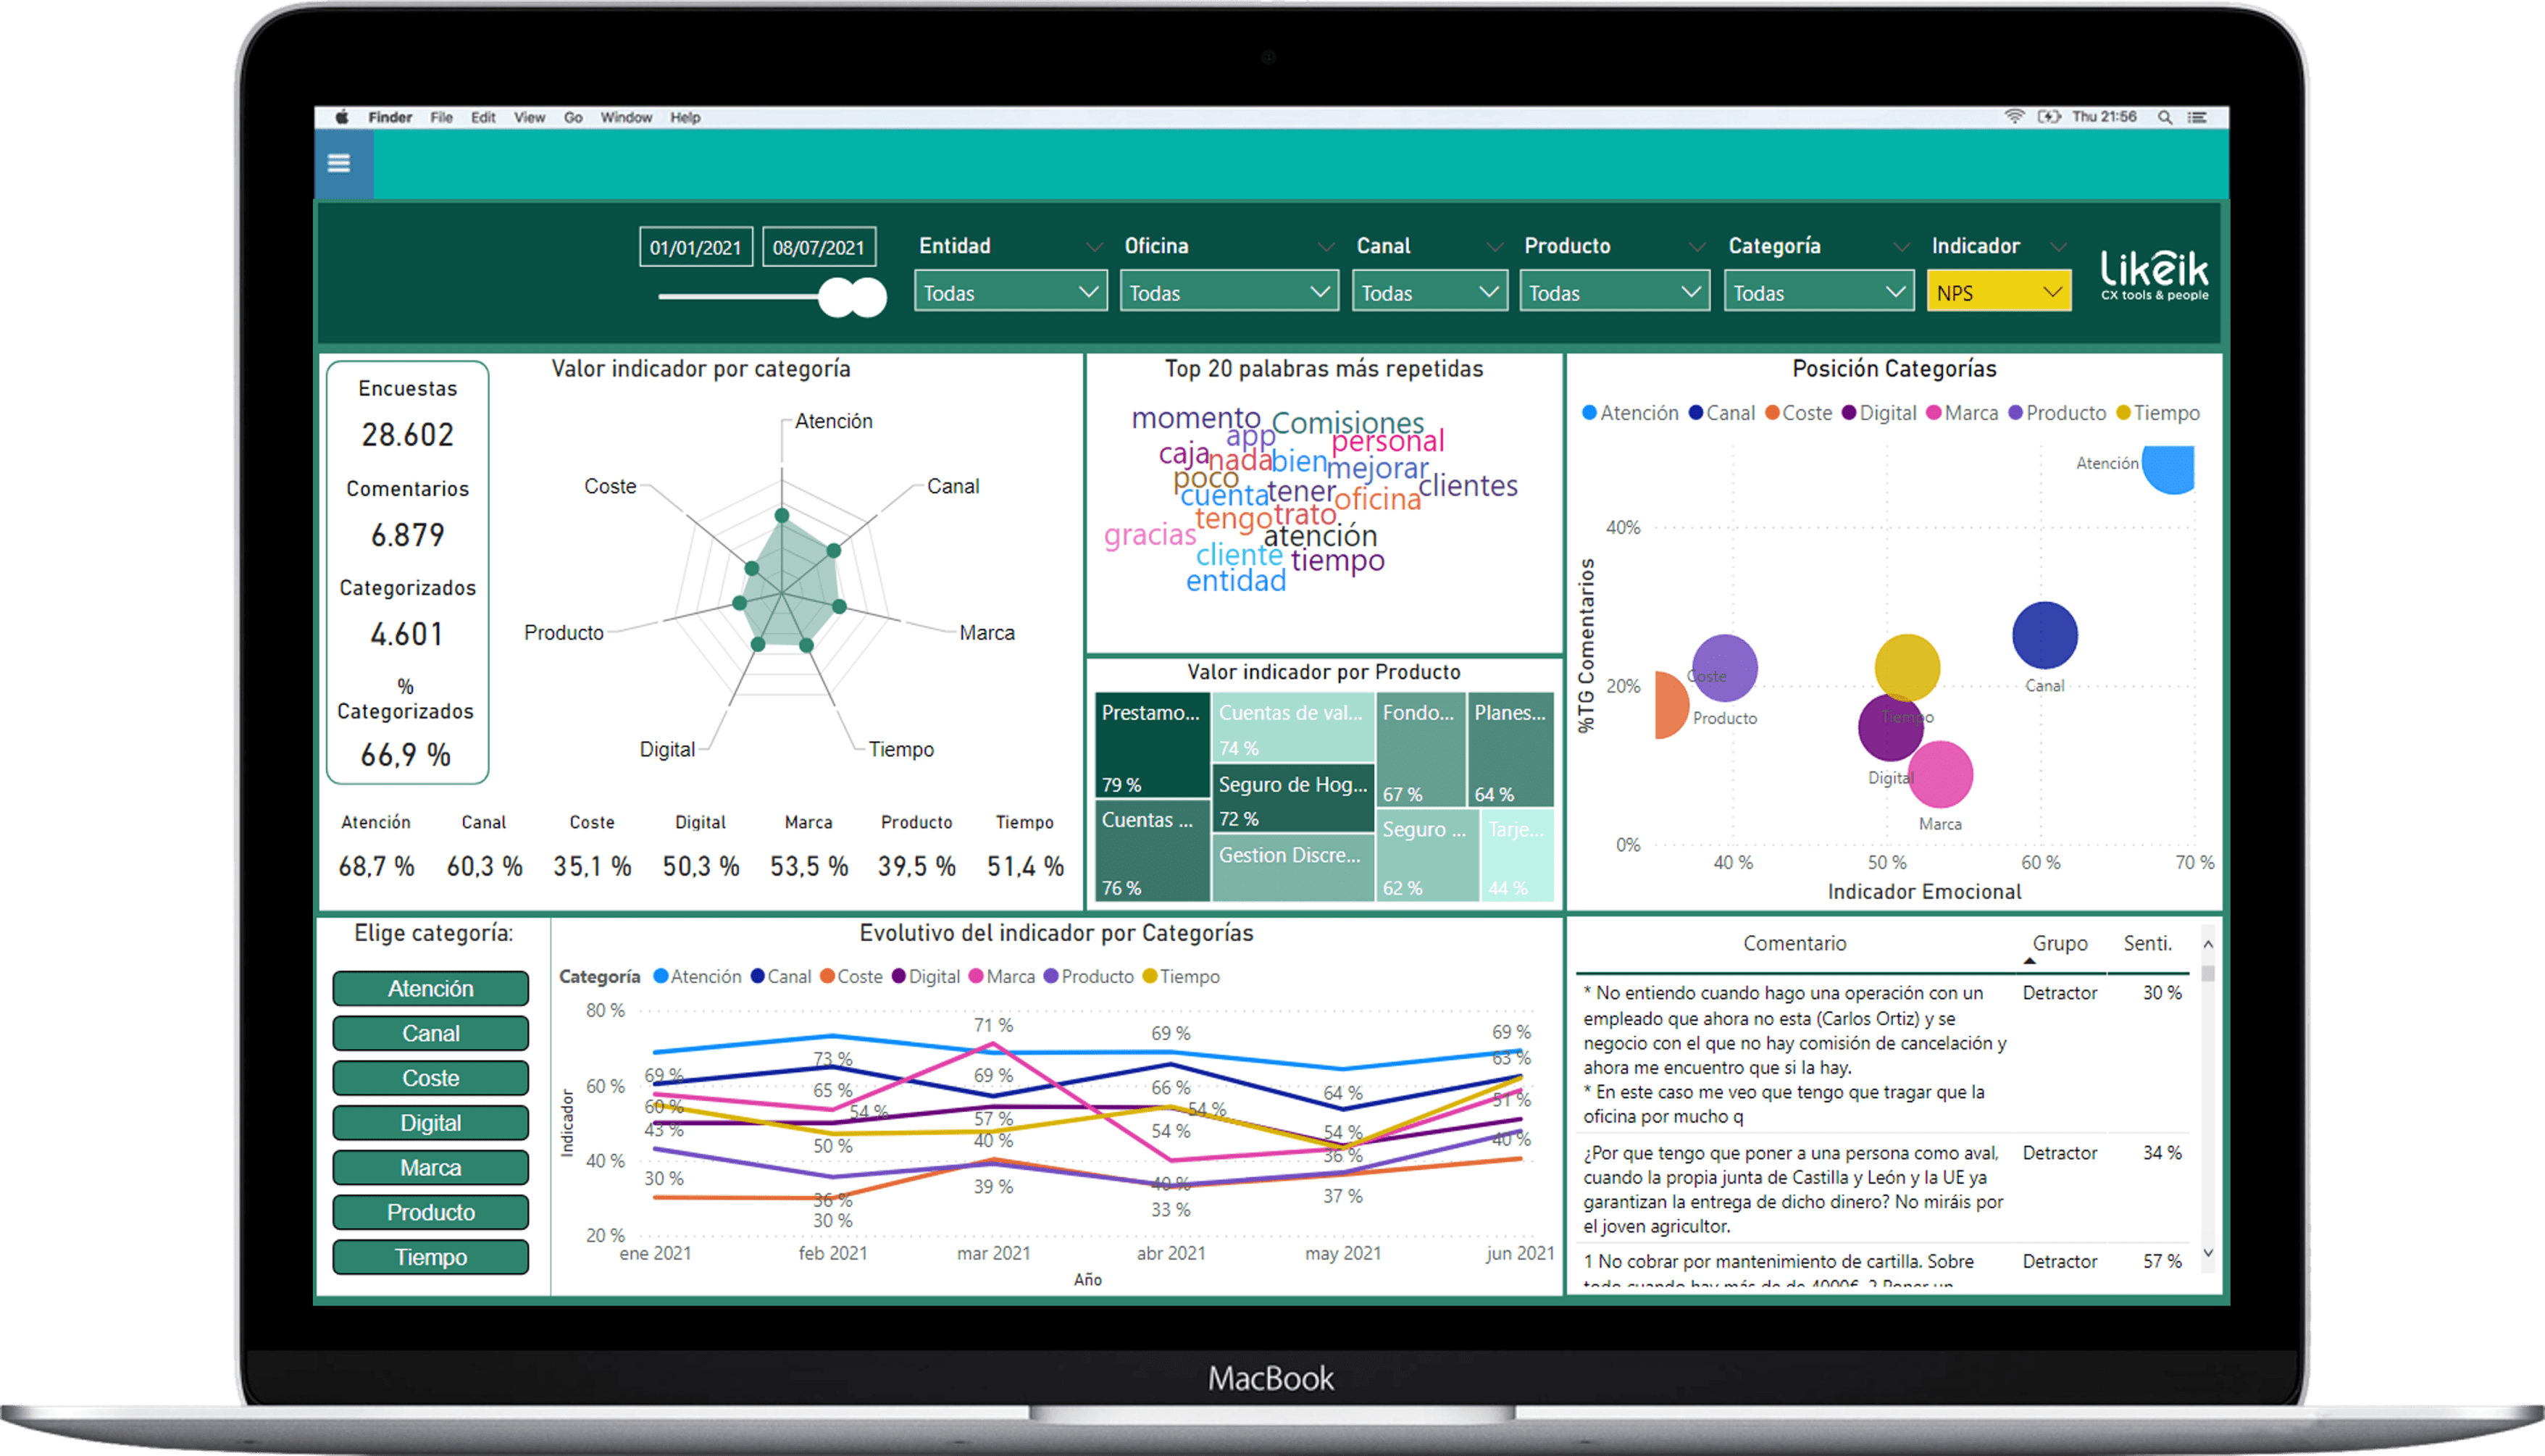Open the Oficina Todas dropdown
The height and width of the screenshot is (1456, 2545).
tap(1229, 292)
